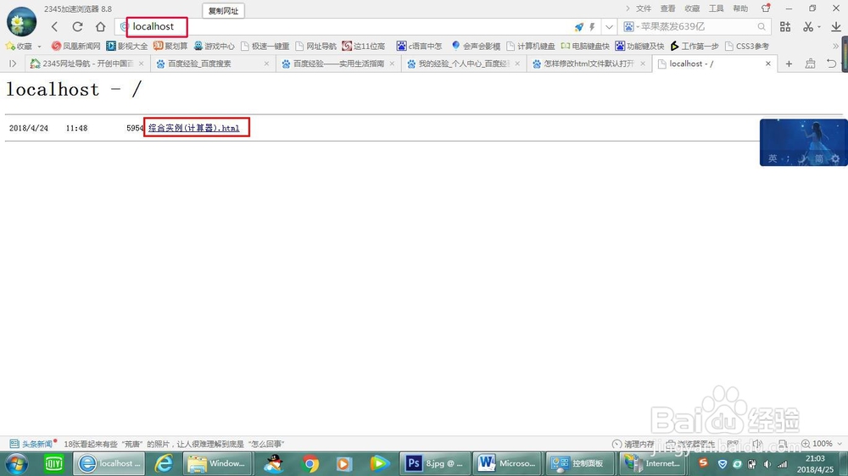Open the 工作第一步 bookmark

[695, 46]
